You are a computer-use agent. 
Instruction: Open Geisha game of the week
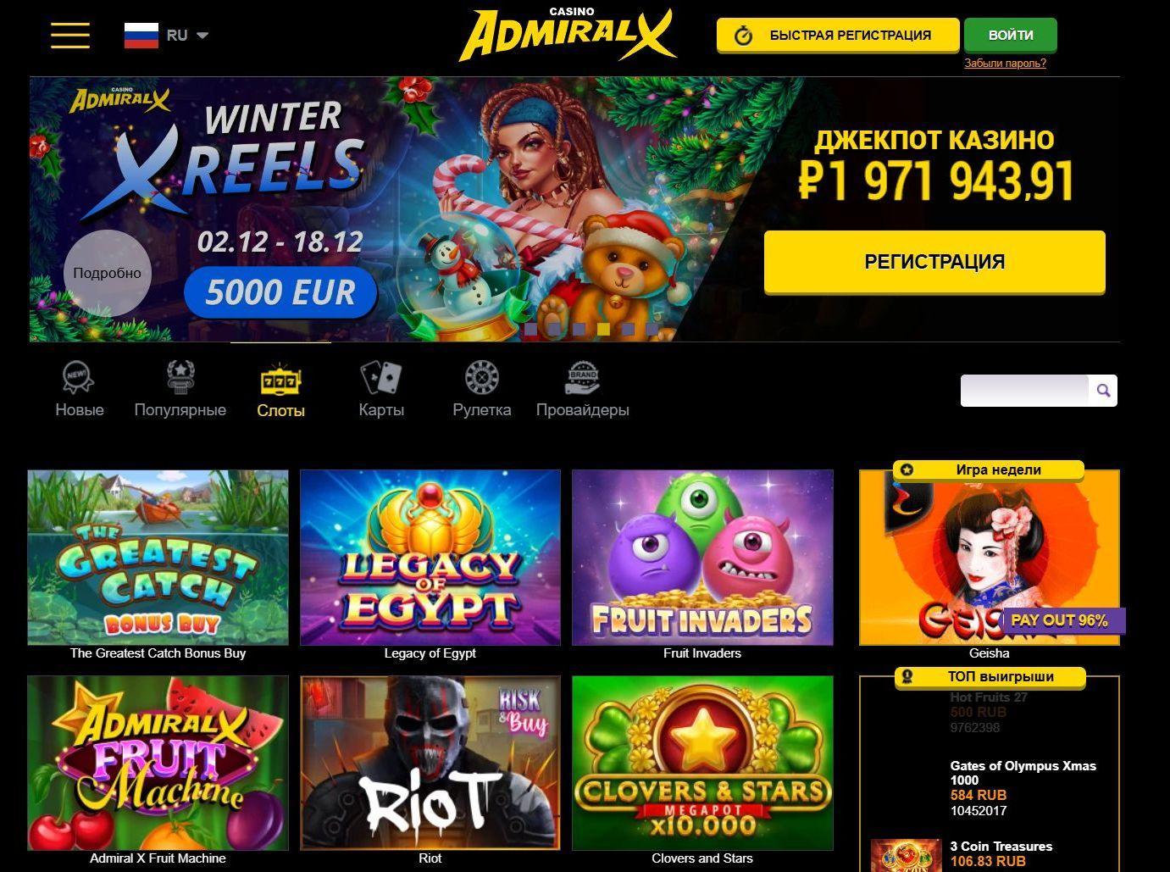click(990, 558)
